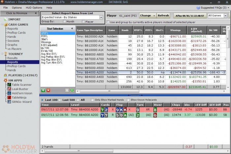This screenshot has height=154, width=231.
Task: Move stat up with up arrow icon
Action: pyautogui.click(x=67, y=90)
